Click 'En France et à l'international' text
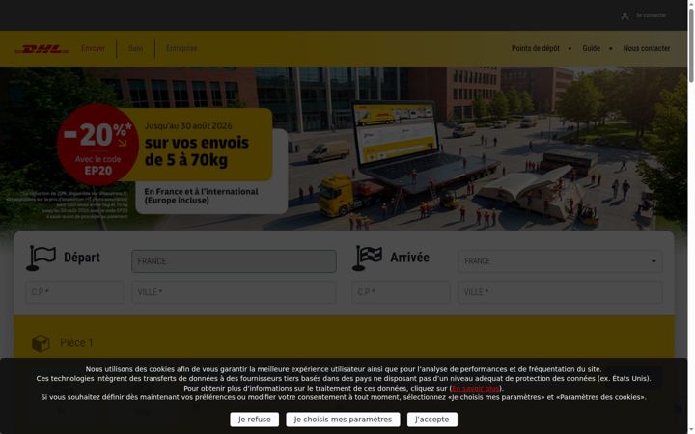The height and width of the screenshot is (434, 695). click(x=201, y=192)
